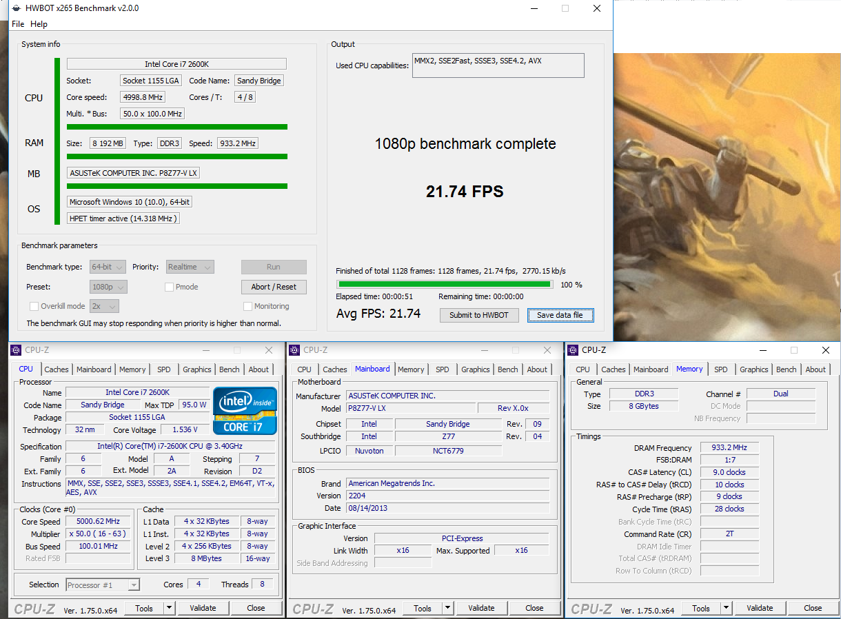Expand the Tools arrow in the CPU-Z CPU window
The height and width of the screenshot is (619, 841).
(169, 608)
